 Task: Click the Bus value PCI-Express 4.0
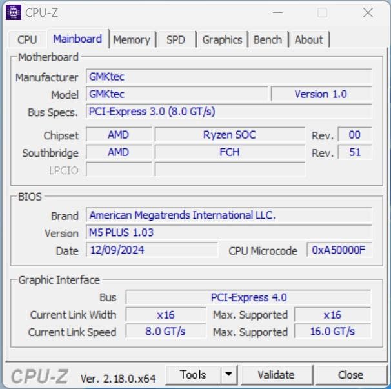tap(248, 297)
